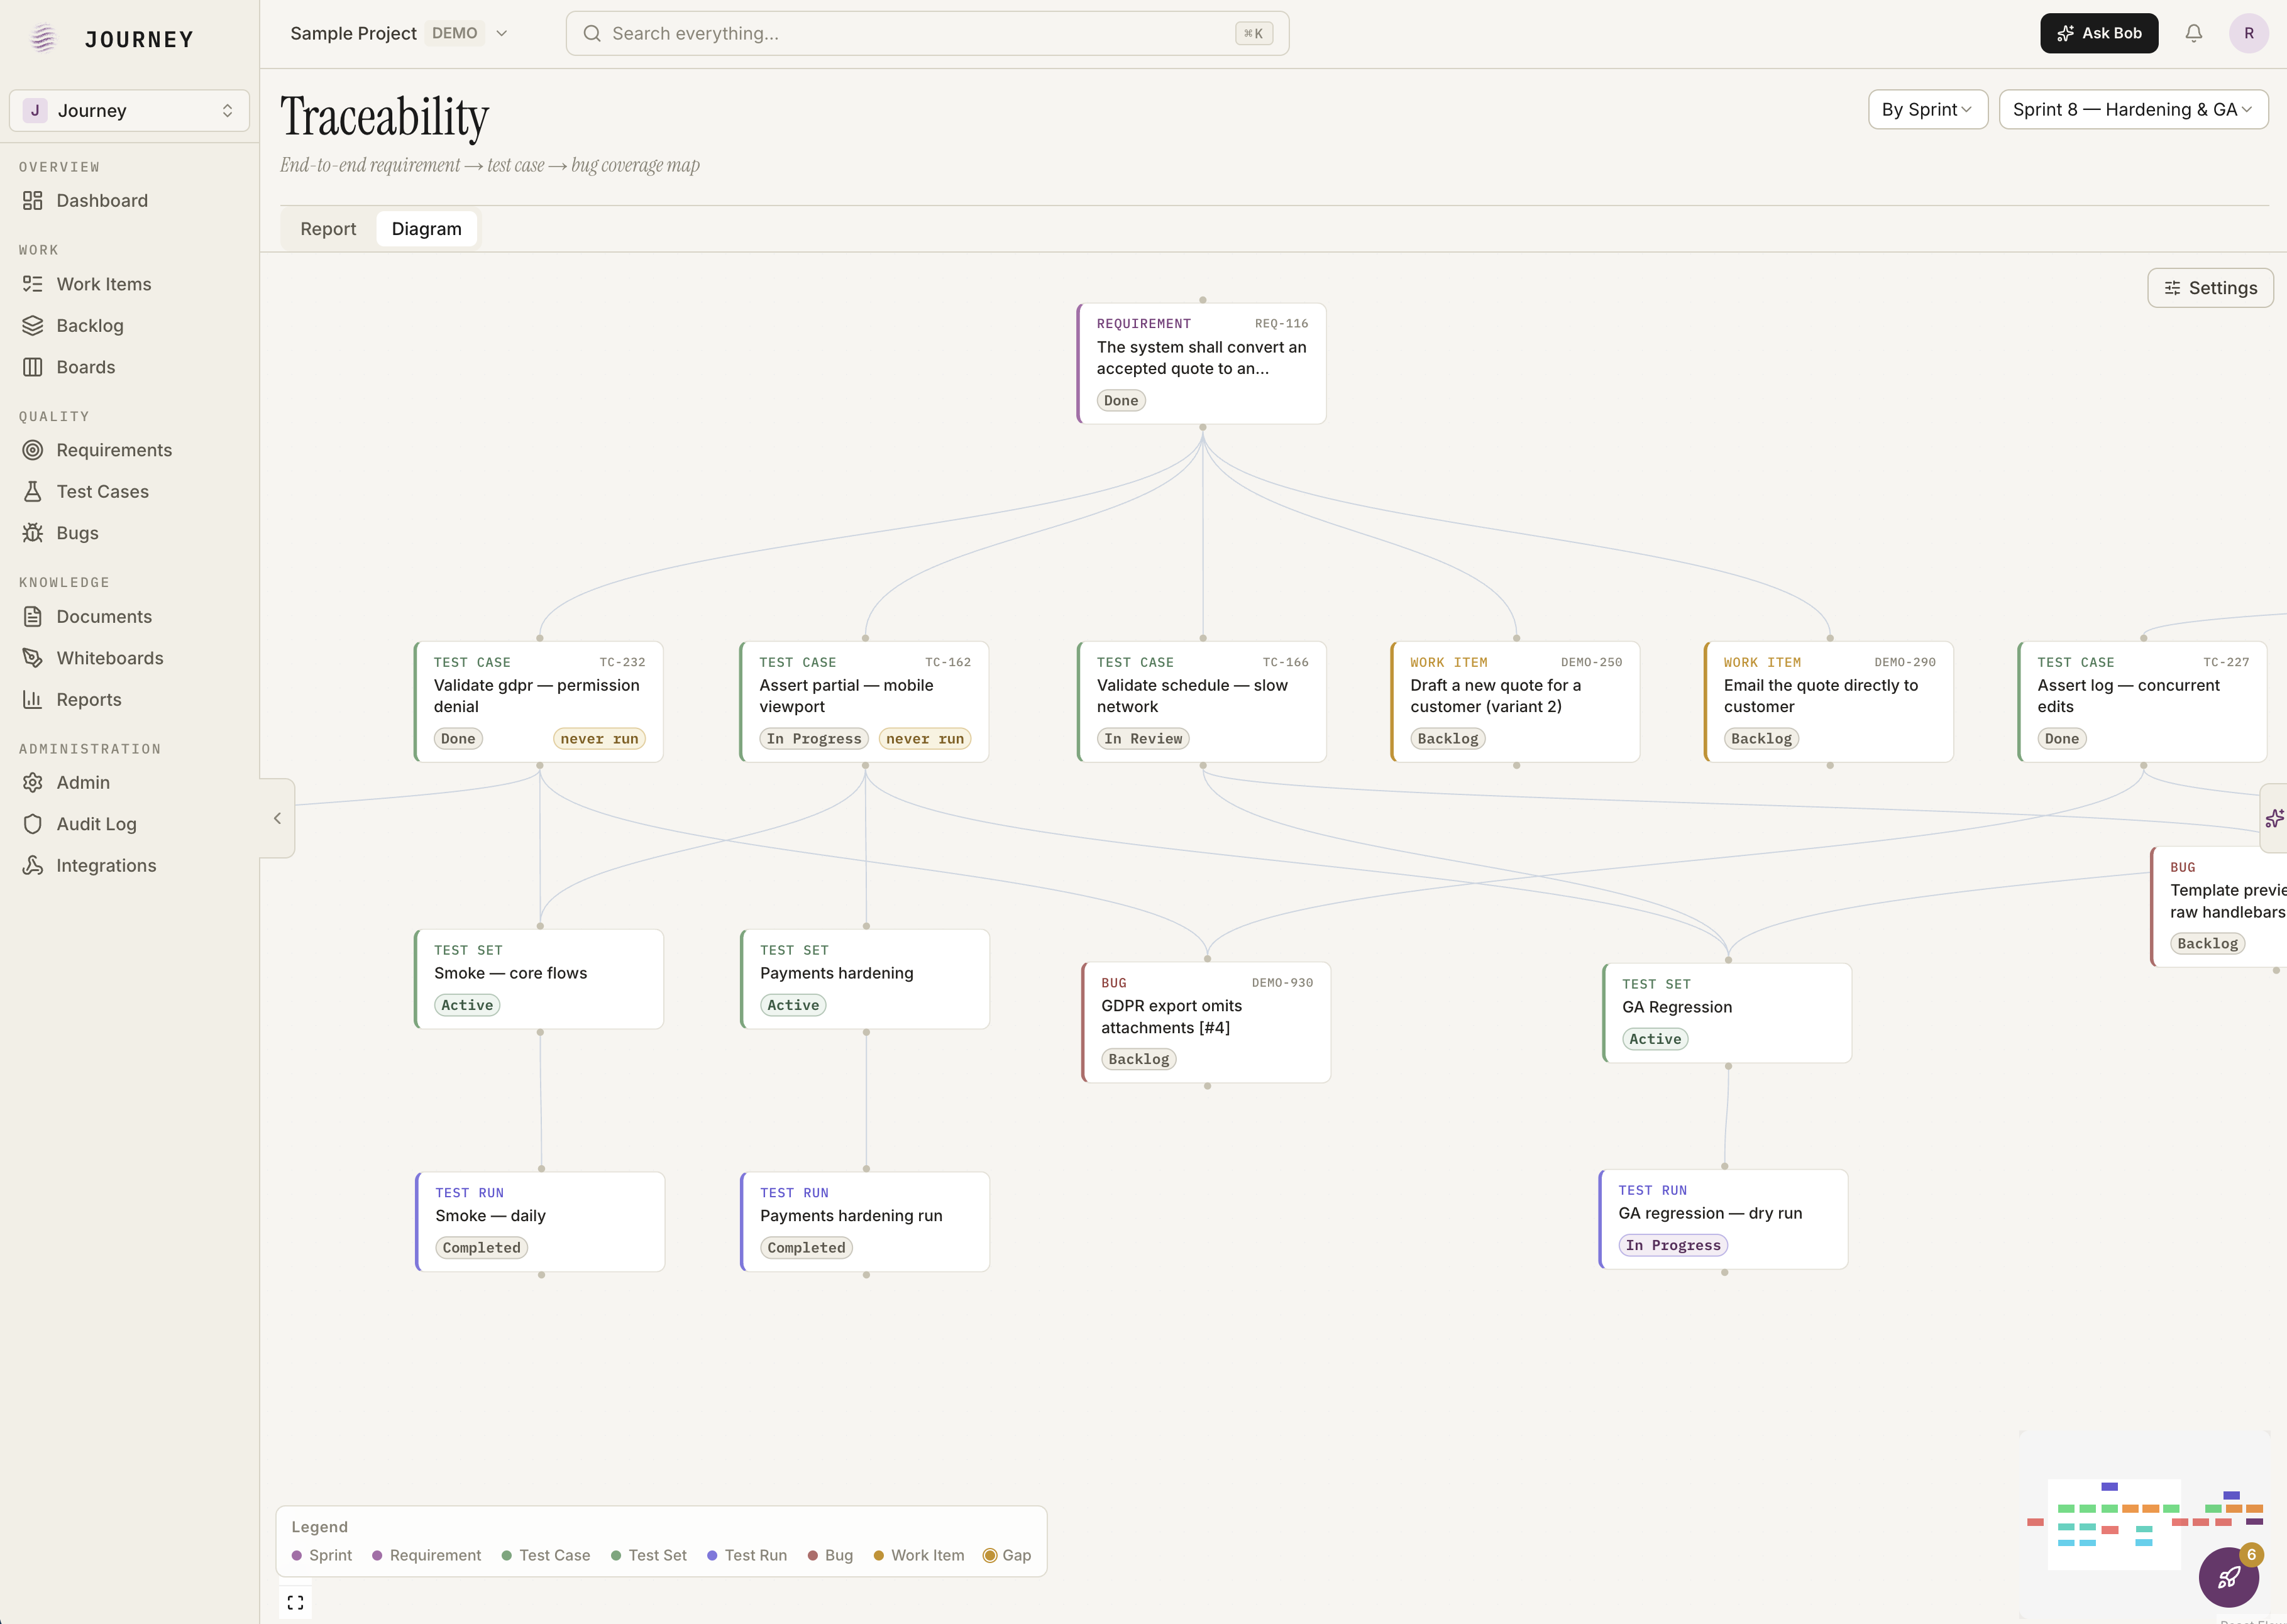
Task: Select the REQ-116 requirement node
Action: tap(1202, 363)
